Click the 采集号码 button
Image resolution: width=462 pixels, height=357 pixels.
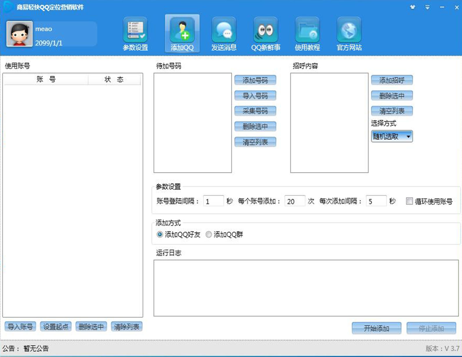(255, 111)
